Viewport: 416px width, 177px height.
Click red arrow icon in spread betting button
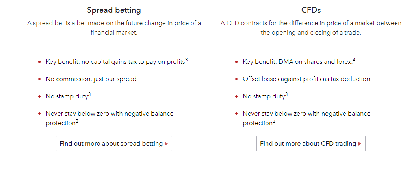(x=166, y=144)
